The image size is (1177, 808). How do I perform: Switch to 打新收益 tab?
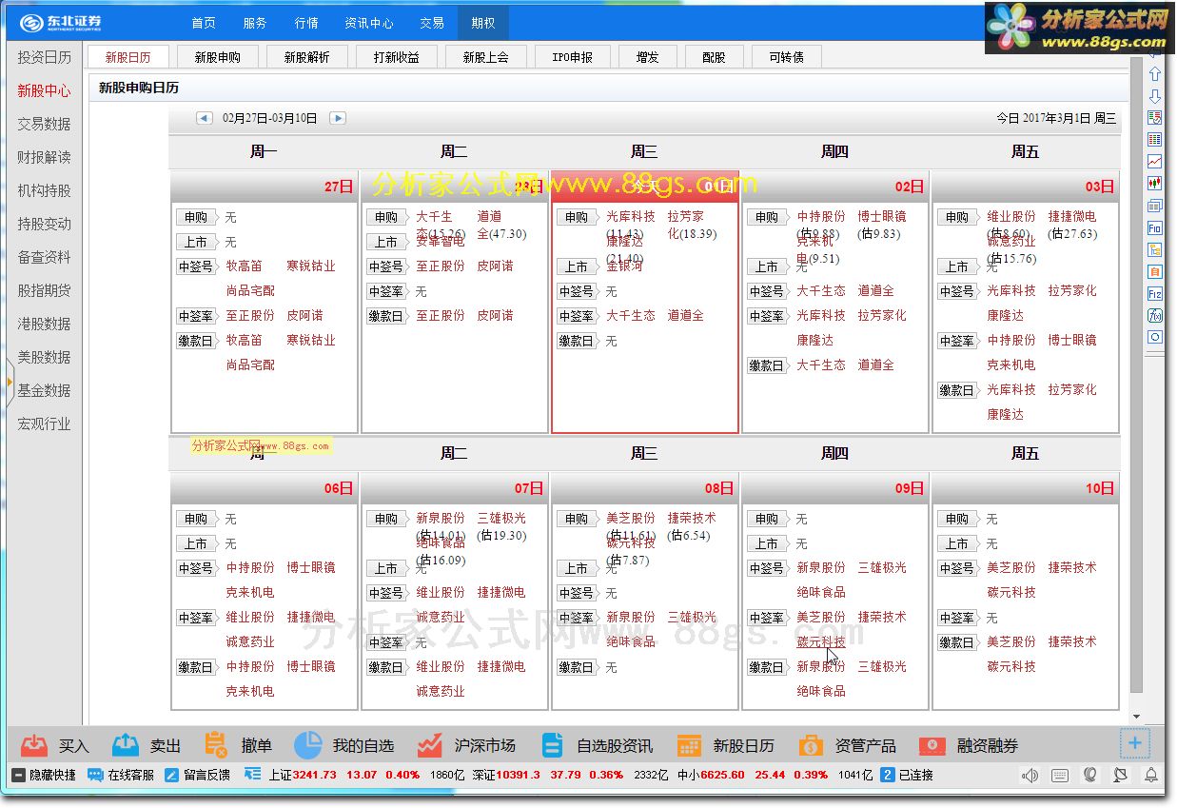(397, 57)
